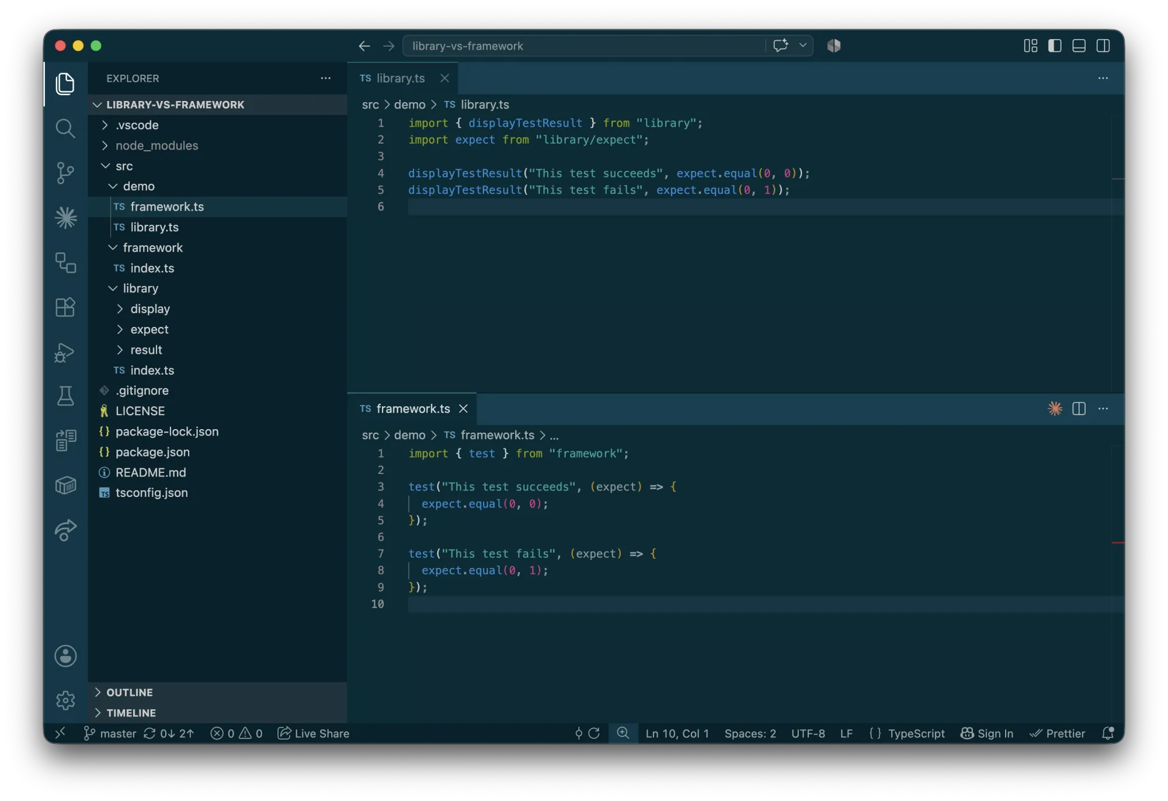Image resolution: width=1168 pixels, height=801 pixels.
Task: Click the starburst icon in framework.ts editor toolbar
Action: click(1055, 409)
